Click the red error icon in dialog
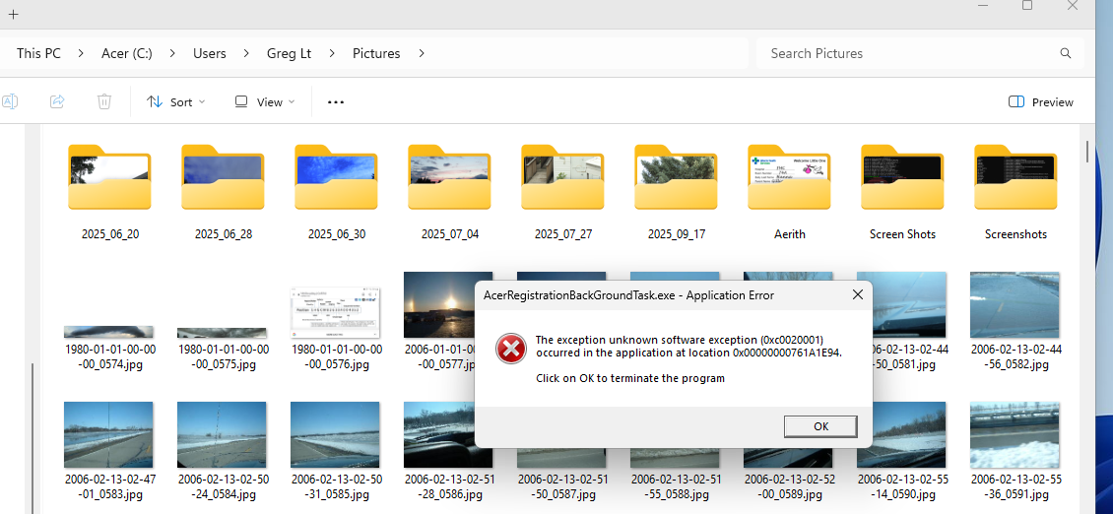 511,349
